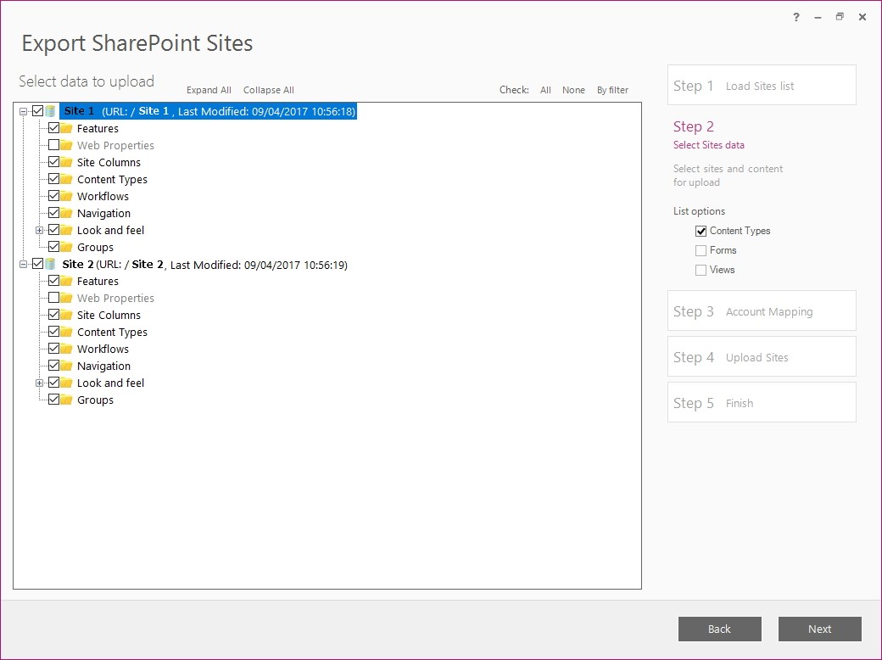The height and width of the screenshot is (660, 882).
Task: Click the Groups folder icon under Site 2
Action: coord(66,400)
